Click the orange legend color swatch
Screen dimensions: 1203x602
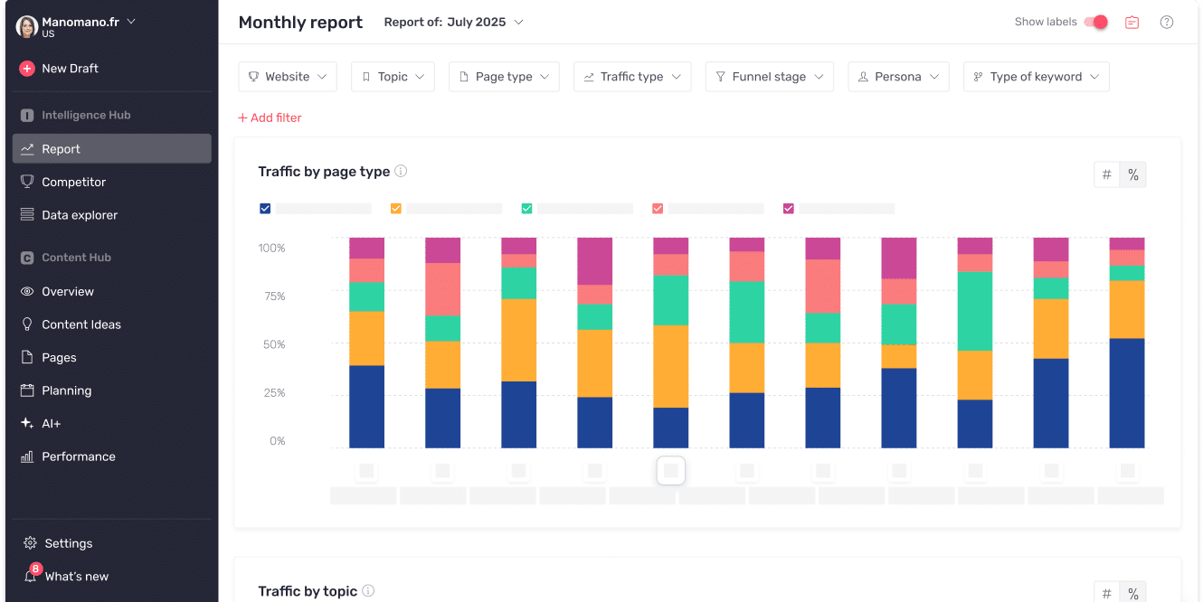395,208
